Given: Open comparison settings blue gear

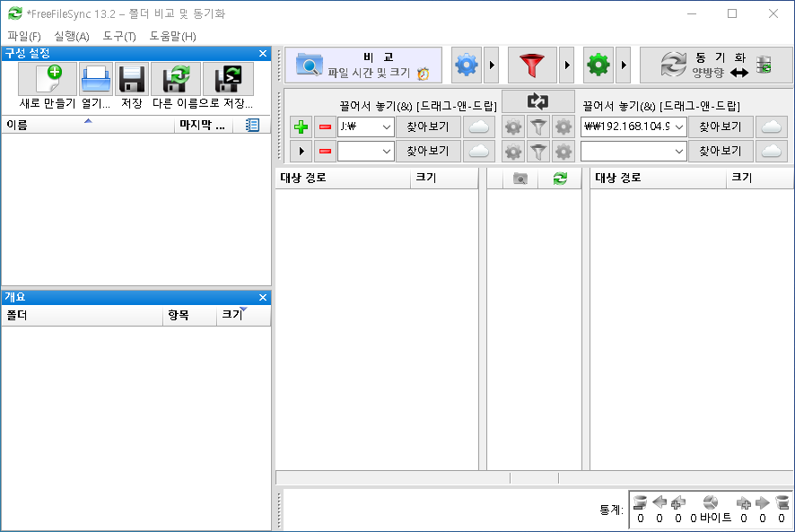Looking at the screenshot, I should pyautogui.click(x=466, y=65).
